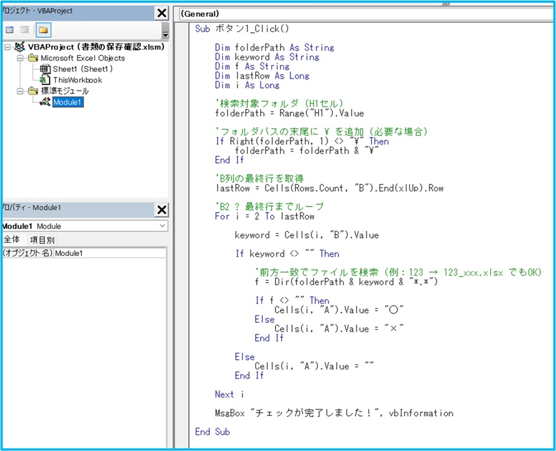
Task: Click the (オブジェクト名) value field Module1
Action: click(109, 253)
